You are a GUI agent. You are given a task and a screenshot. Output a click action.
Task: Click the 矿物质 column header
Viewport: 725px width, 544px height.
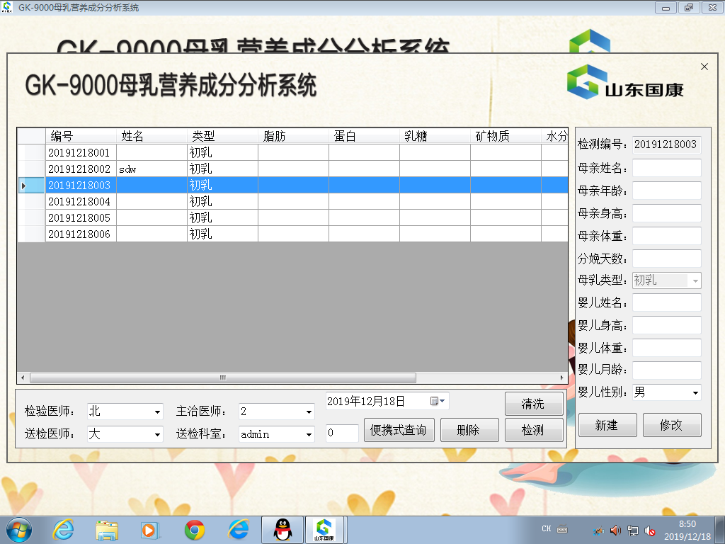[x=506, y=136]
